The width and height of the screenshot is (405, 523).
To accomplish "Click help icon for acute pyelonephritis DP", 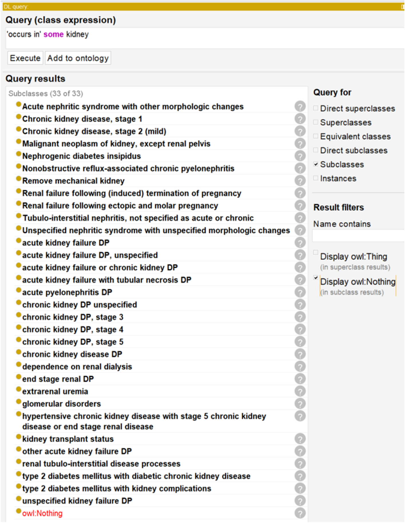I will [x=300, y=292].
